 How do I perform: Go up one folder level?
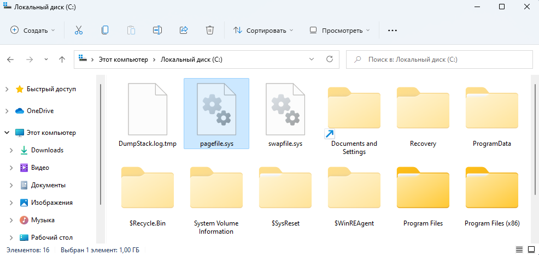pos(62,60)
